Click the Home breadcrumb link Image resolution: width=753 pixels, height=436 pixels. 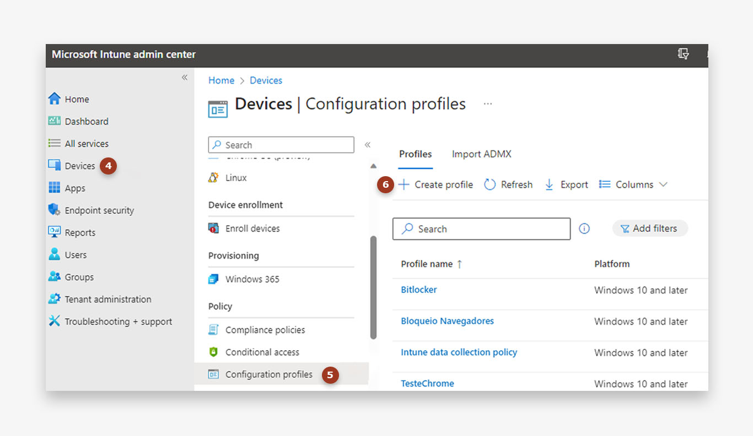221,80
